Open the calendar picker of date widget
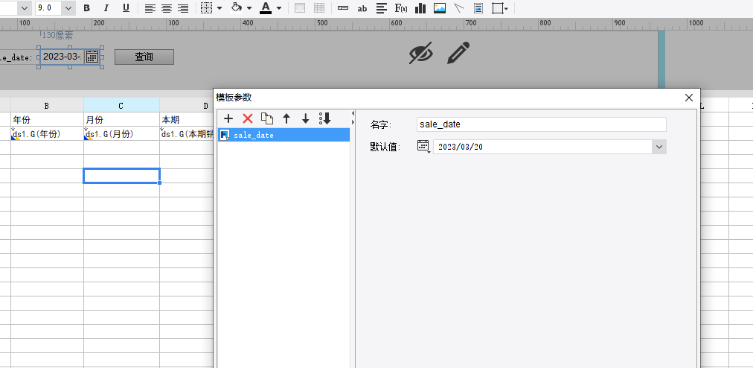This screenshot has height=368, width=753. [92, 57]
